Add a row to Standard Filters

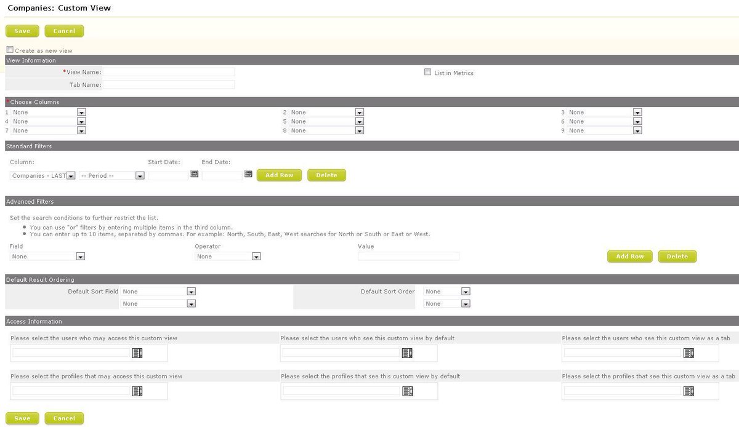point(279,175)
